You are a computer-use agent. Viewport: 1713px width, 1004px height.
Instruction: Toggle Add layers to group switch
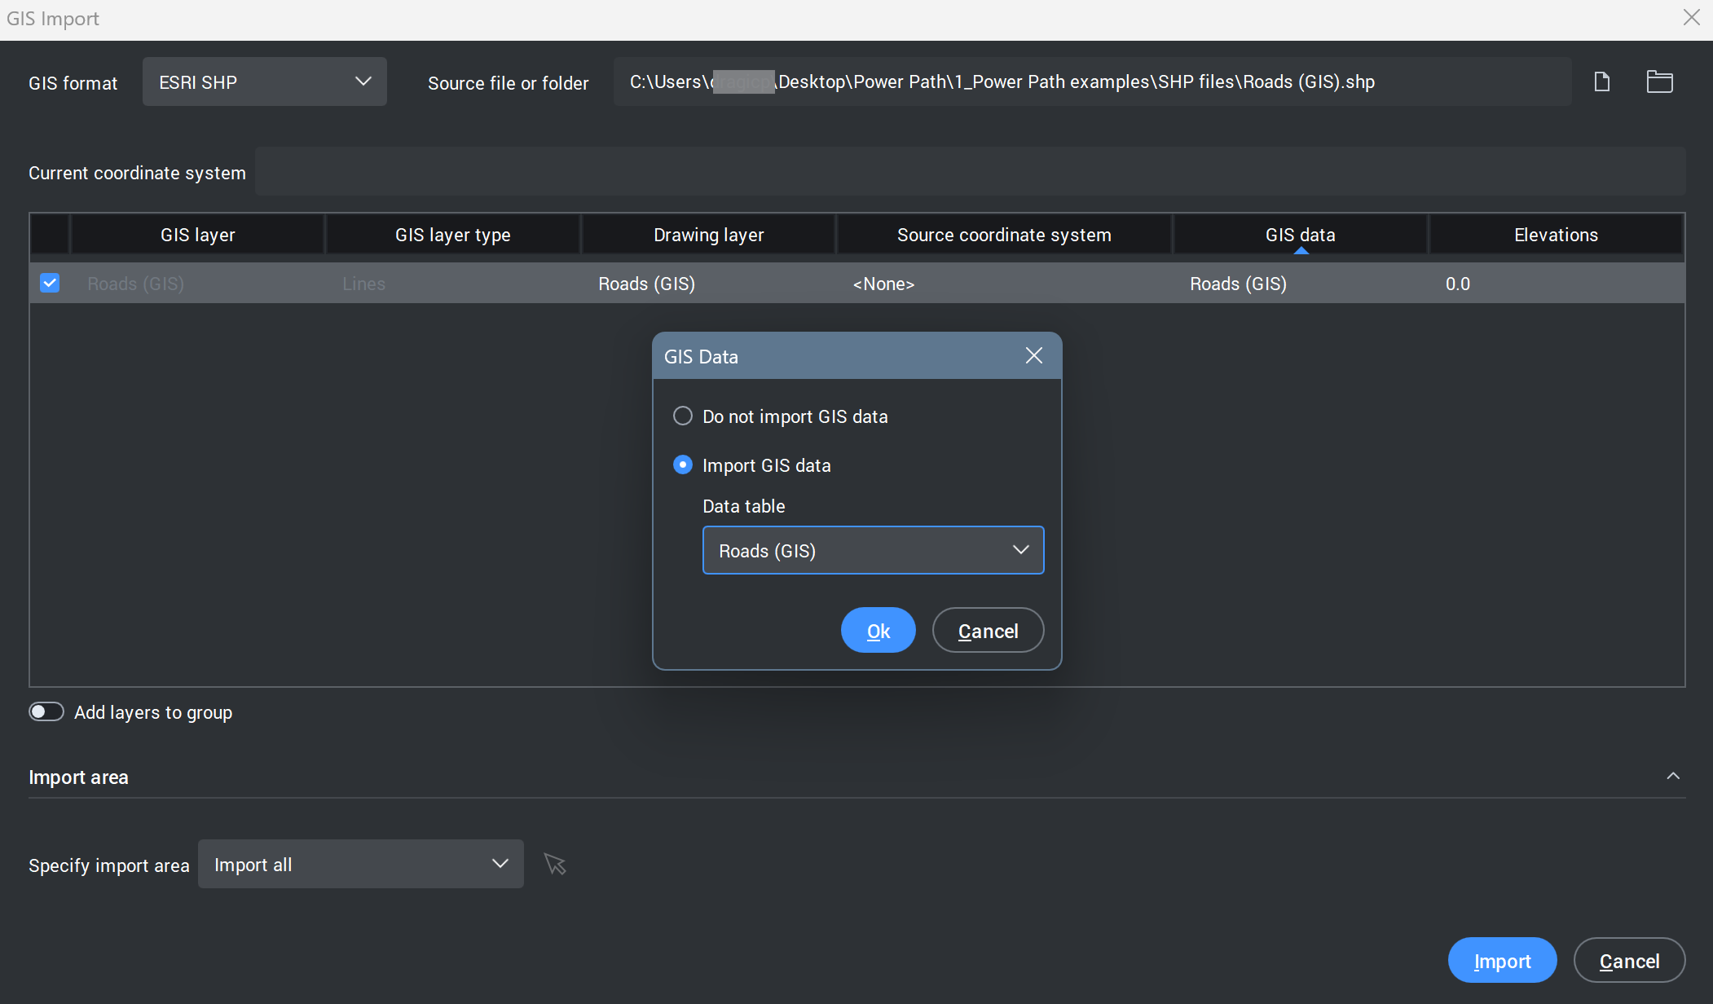click(46, 711)
